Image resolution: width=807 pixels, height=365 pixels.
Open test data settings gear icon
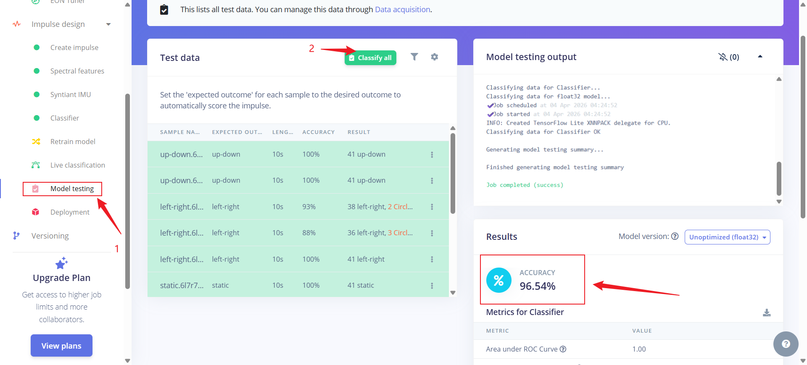435,57
